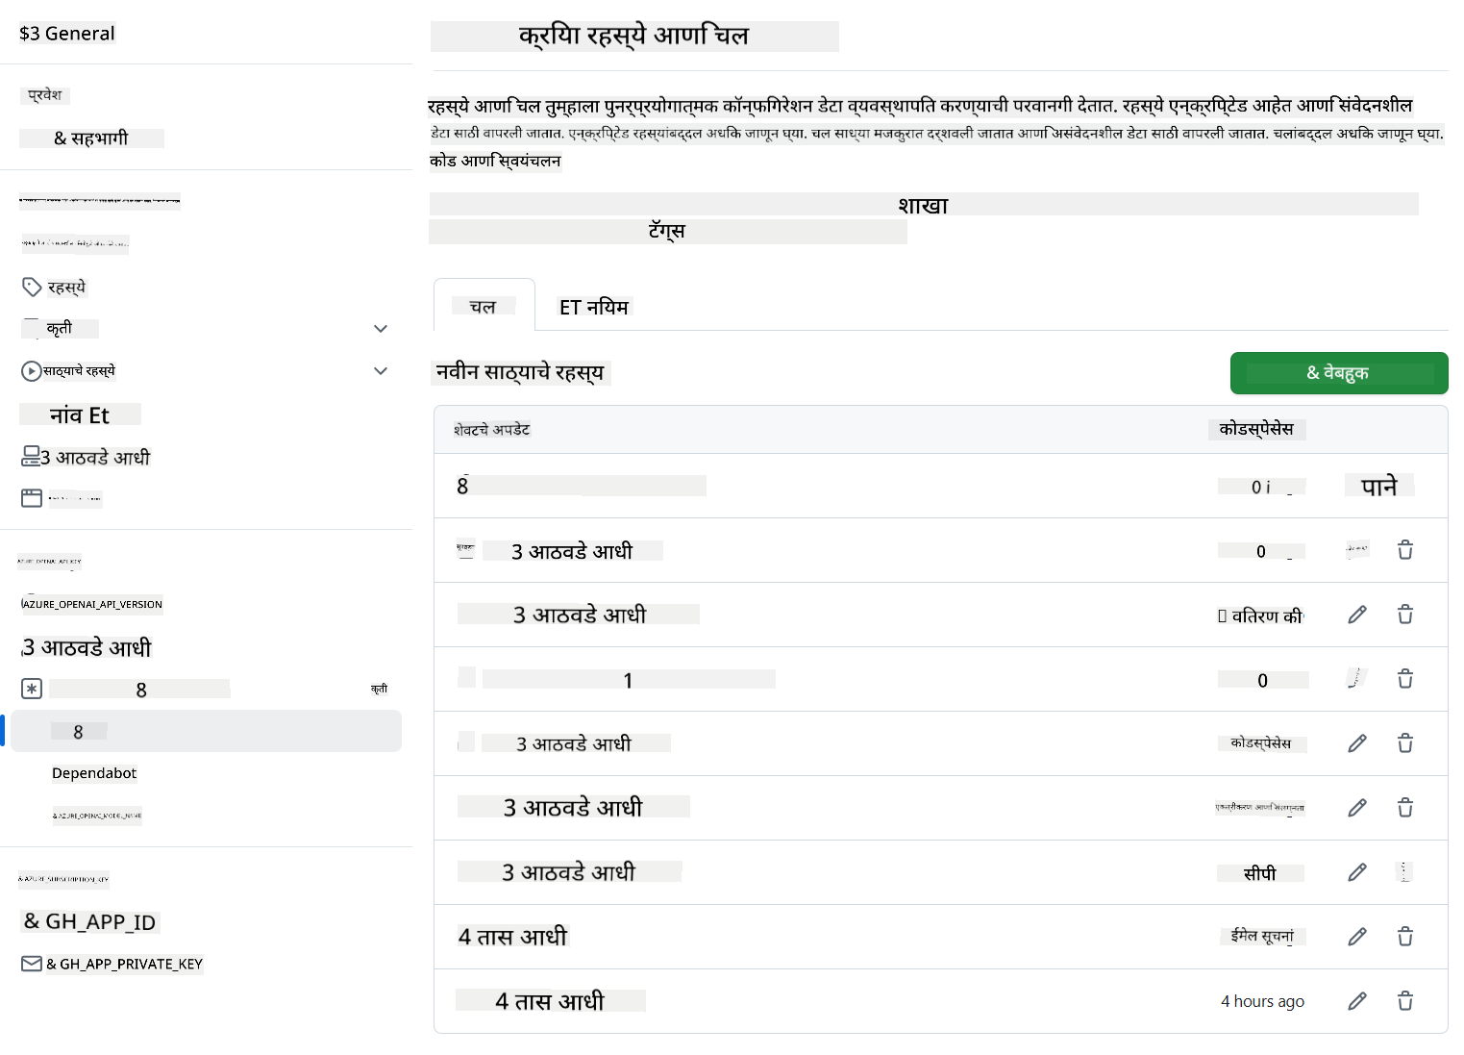Select the सहभागी sidebar item
This screenshot has width=1464, height=1055.
coord(91,138)
